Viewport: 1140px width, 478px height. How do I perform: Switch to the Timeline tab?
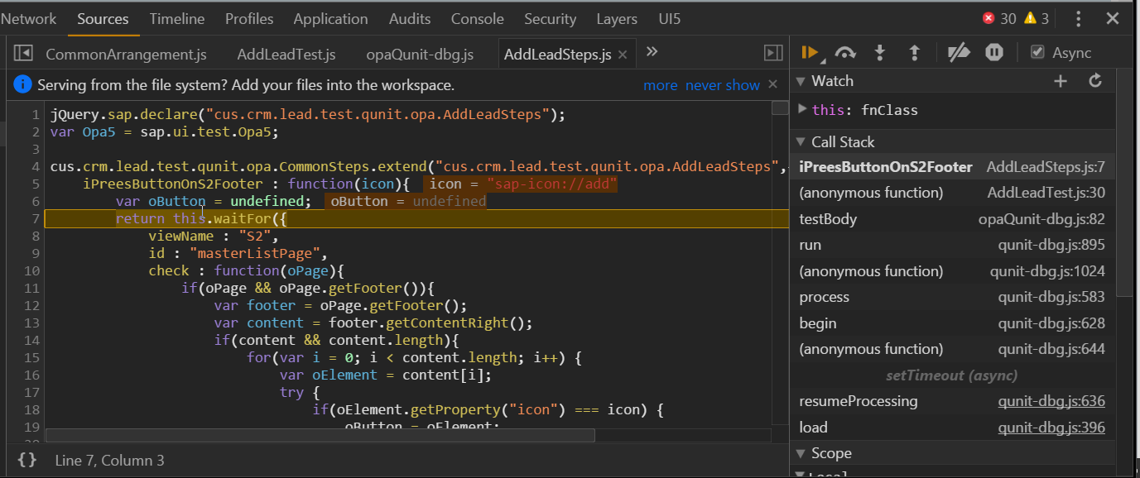pos(177,18)
